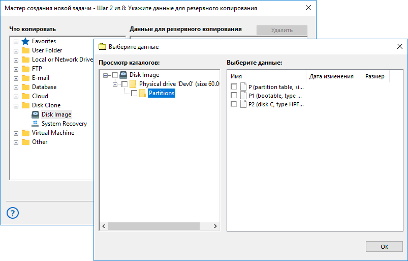
Task: Collapse the Disk Clone node
Action: coord(16,106)
